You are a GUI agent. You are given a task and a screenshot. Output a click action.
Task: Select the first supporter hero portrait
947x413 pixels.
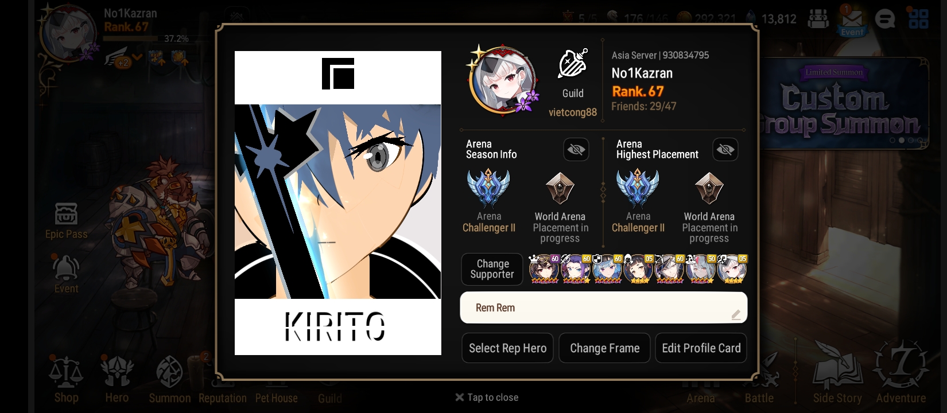(544, 270)
